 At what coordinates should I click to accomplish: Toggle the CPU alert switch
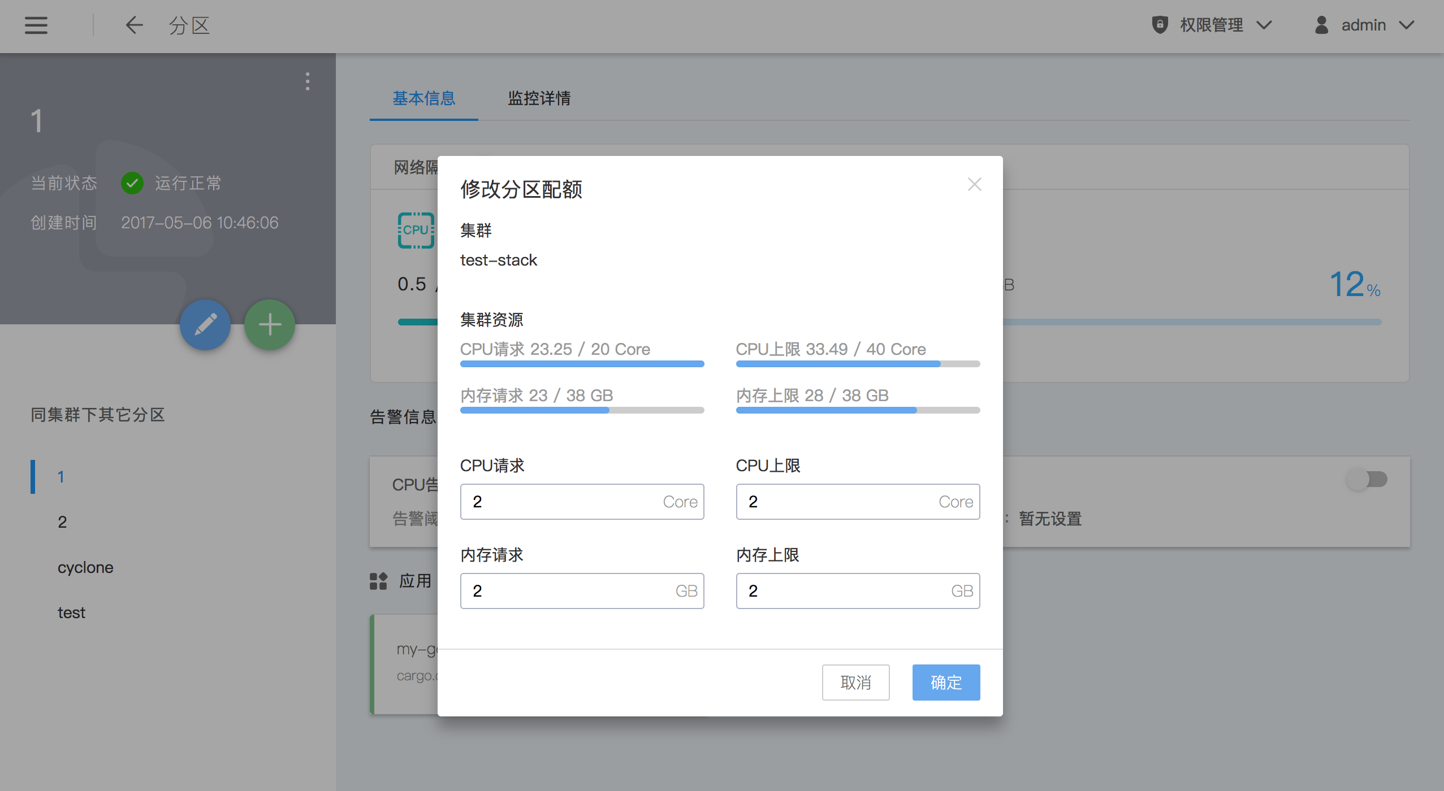click(1367, 480)
